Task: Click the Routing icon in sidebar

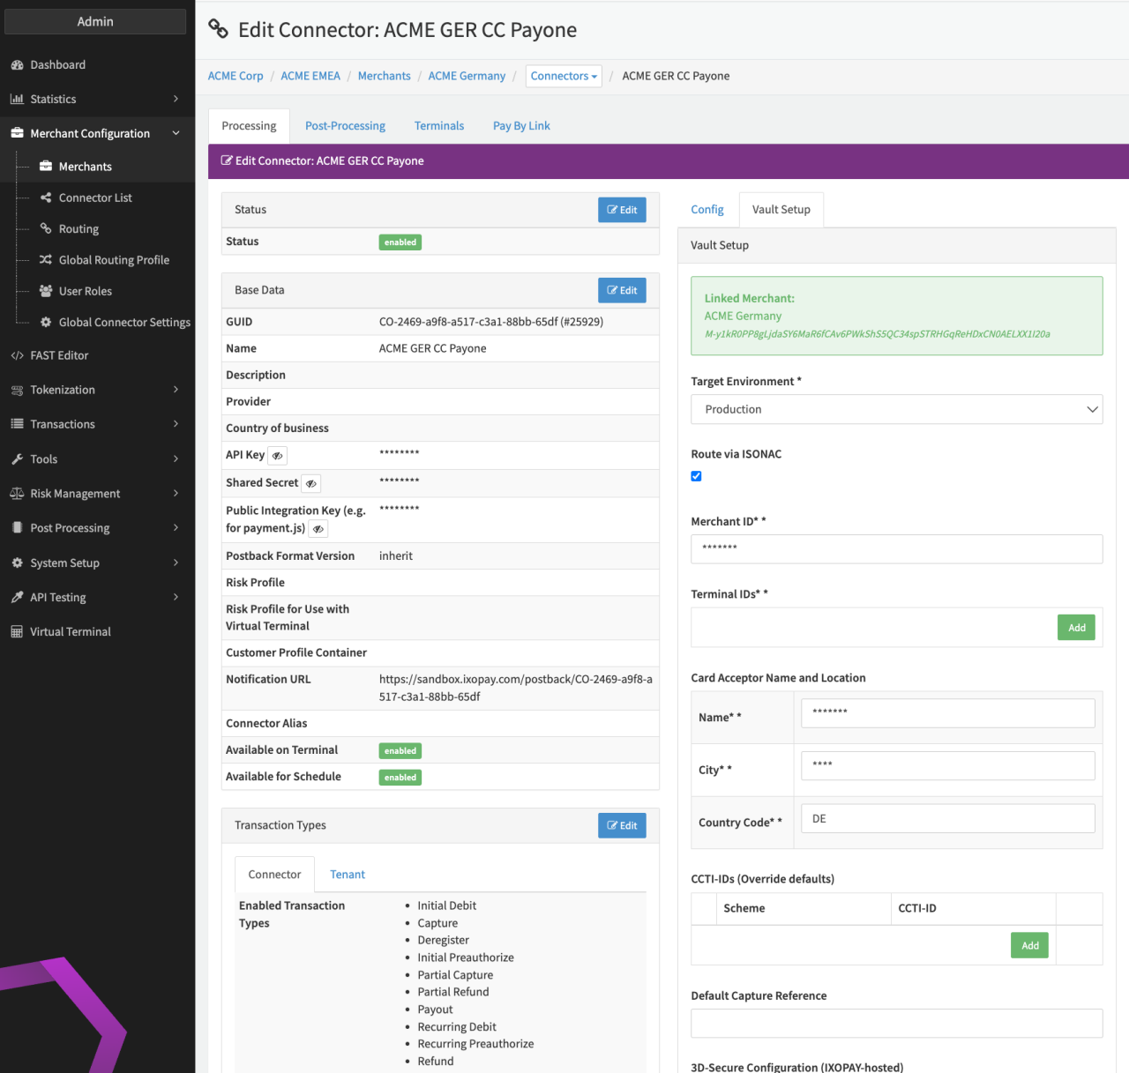Action: tap(46, 228)
